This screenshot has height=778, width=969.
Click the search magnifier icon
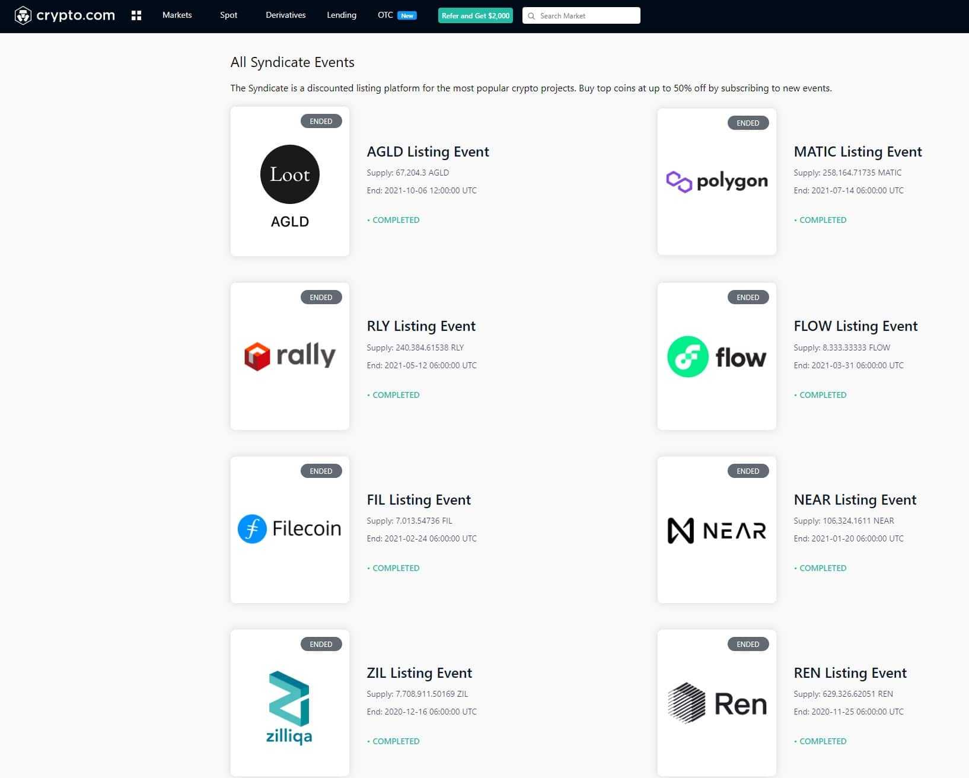[x=531, y=16]
